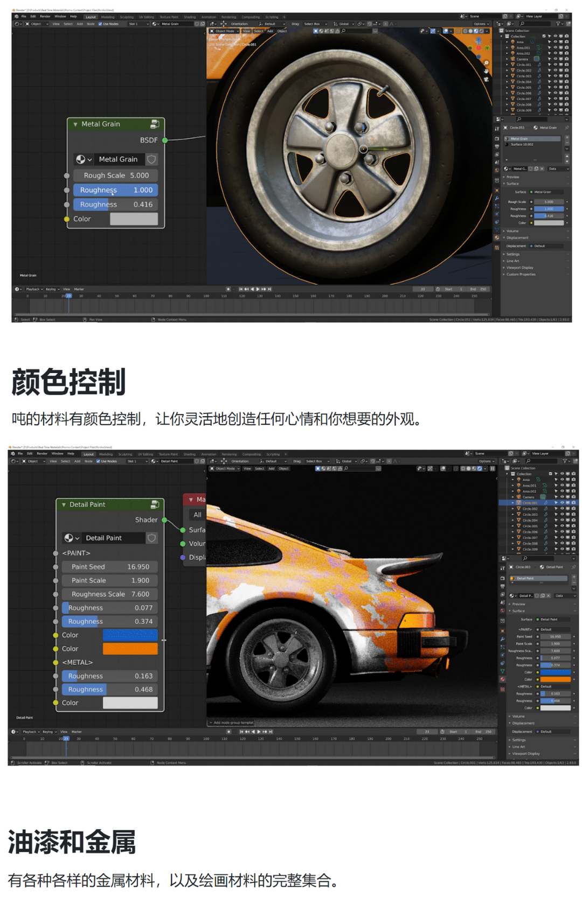
Task: Hide Circle.005 via eye icon in Detail Paint screenshot outliner
Action: click(562, 526)
